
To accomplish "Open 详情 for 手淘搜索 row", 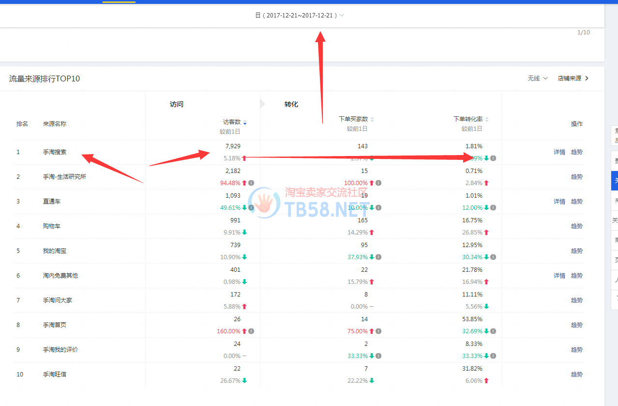I will 559,152.
